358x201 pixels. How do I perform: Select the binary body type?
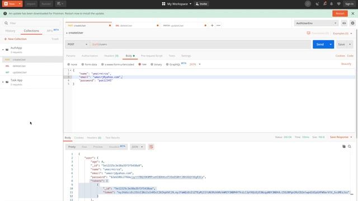(156, 65)
